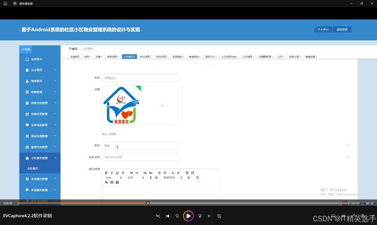Viewport: 377px width, 225px height.
Task: Expand the 申请服务管理 sidebar menu
Action: point(40,190)
